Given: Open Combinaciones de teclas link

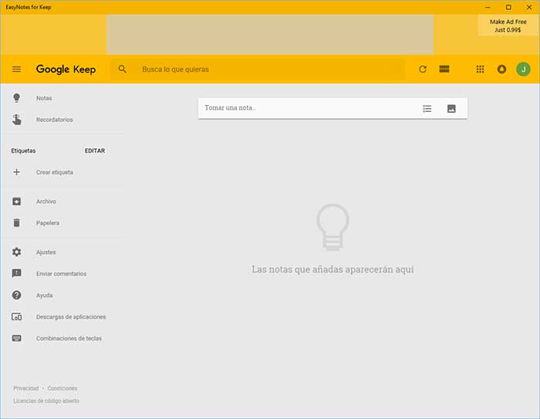Looking at the screenshot, I should coord(69,339).
